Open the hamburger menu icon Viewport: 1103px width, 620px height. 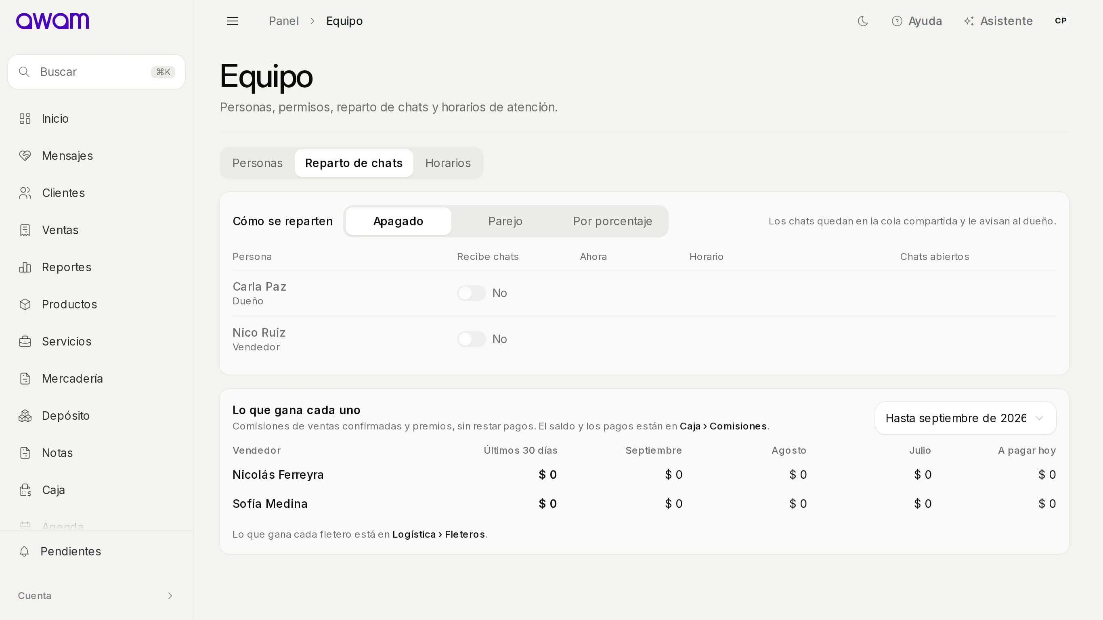pyautogui.click(x=232, y=21)
